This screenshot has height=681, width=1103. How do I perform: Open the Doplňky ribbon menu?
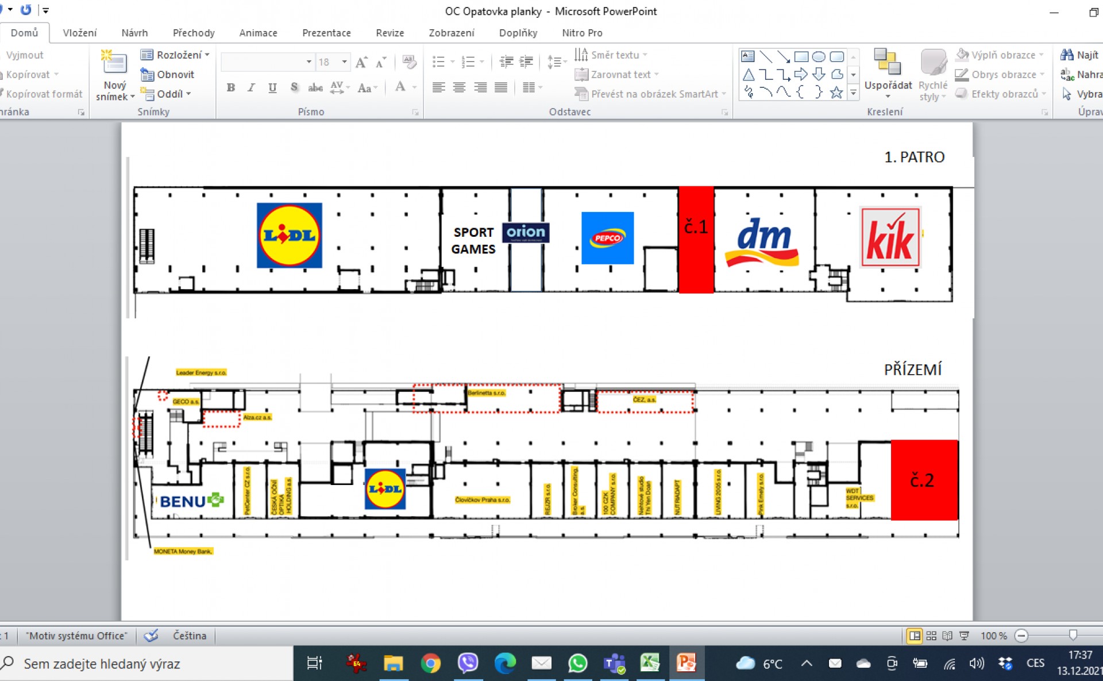517,32
